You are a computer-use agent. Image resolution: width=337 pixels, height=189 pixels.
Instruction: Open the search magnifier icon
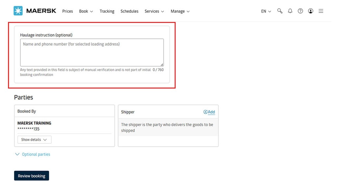point(280,11)
